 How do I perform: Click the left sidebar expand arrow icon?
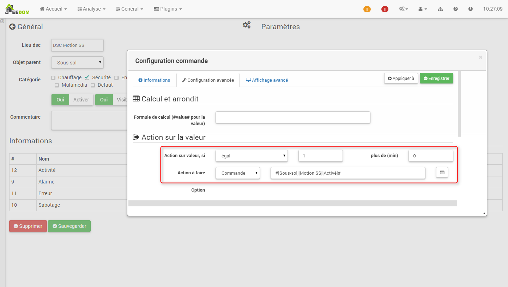[x=2, y=21]
